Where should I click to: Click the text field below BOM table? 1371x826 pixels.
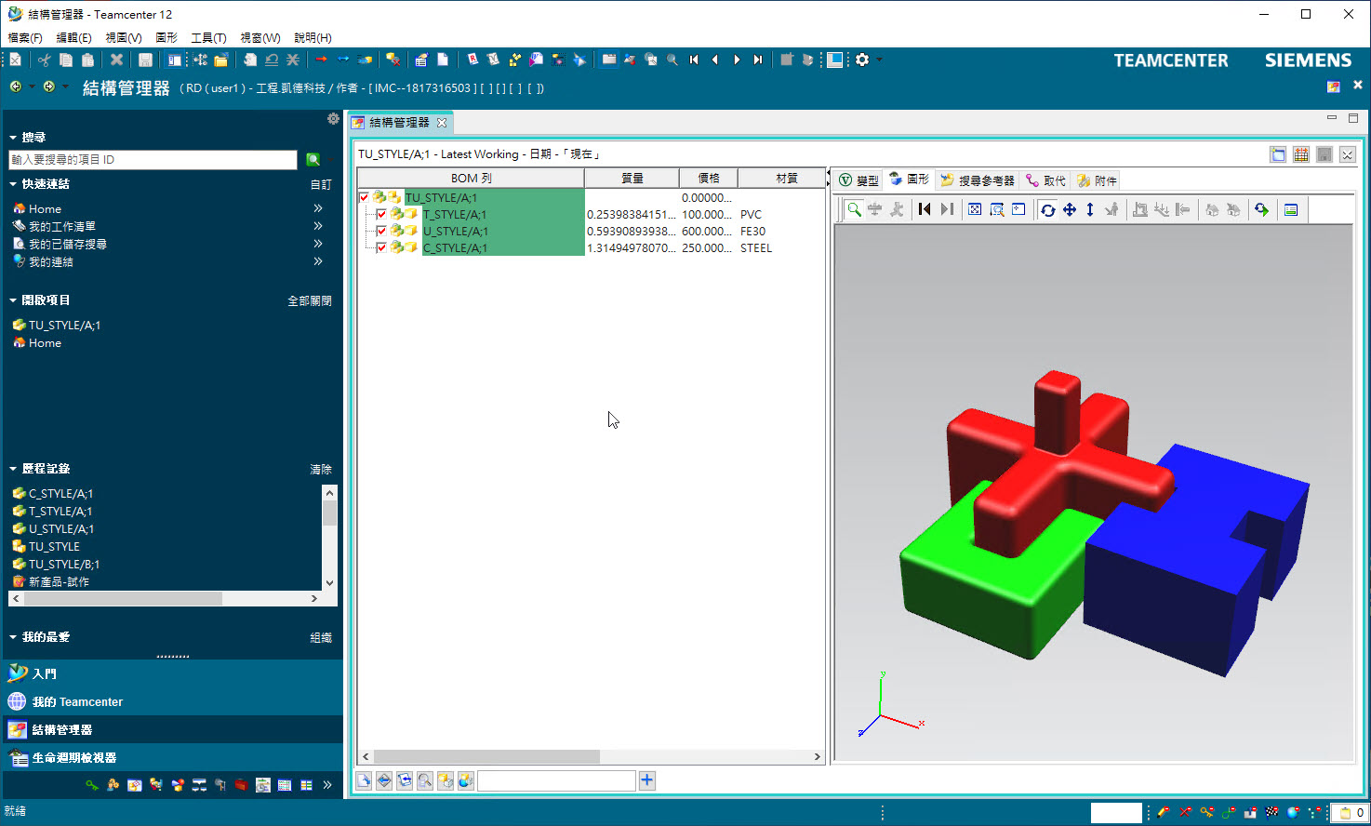point(556,780)
